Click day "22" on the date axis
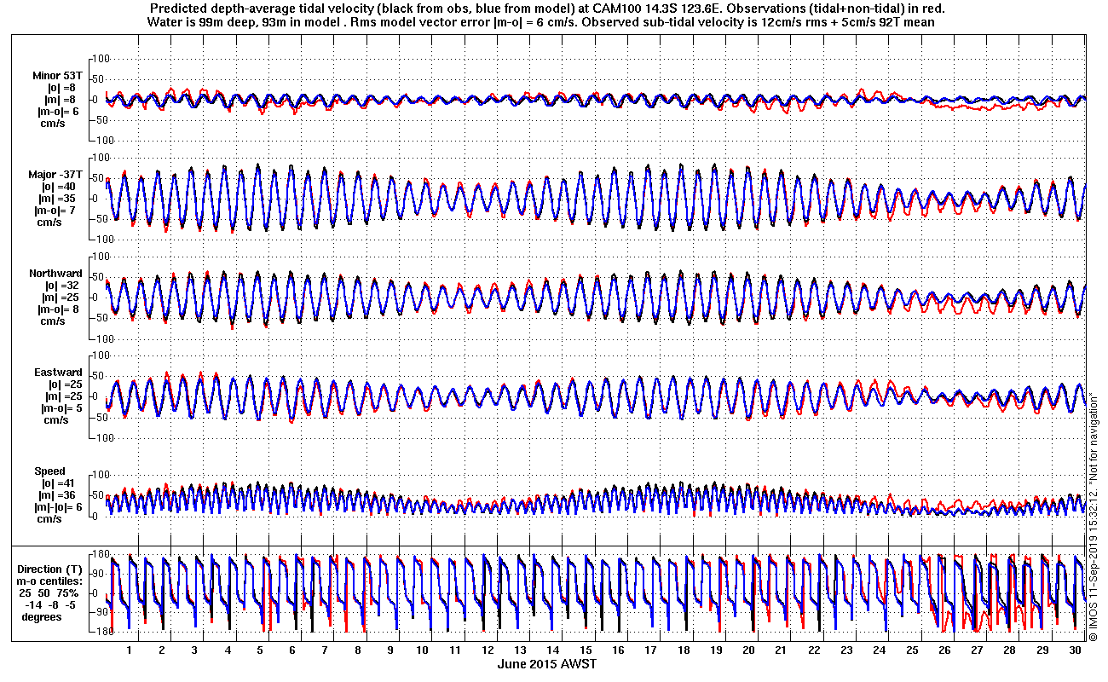 [814, 650]
